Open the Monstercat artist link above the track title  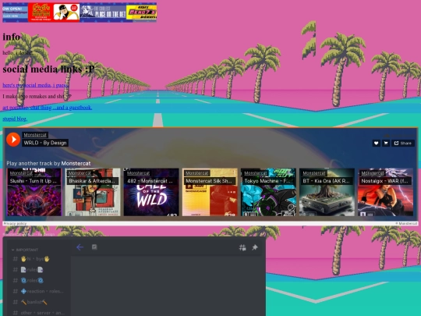point(35,135)
